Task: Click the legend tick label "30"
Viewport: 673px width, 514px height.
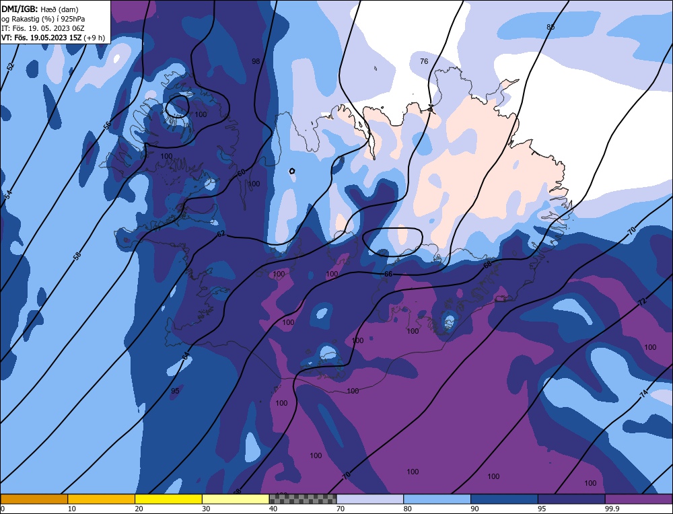Action: 206,509
